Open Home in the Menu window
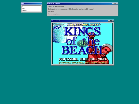The height and width of the screenshot is (104, 139). (x=24, y=7)
